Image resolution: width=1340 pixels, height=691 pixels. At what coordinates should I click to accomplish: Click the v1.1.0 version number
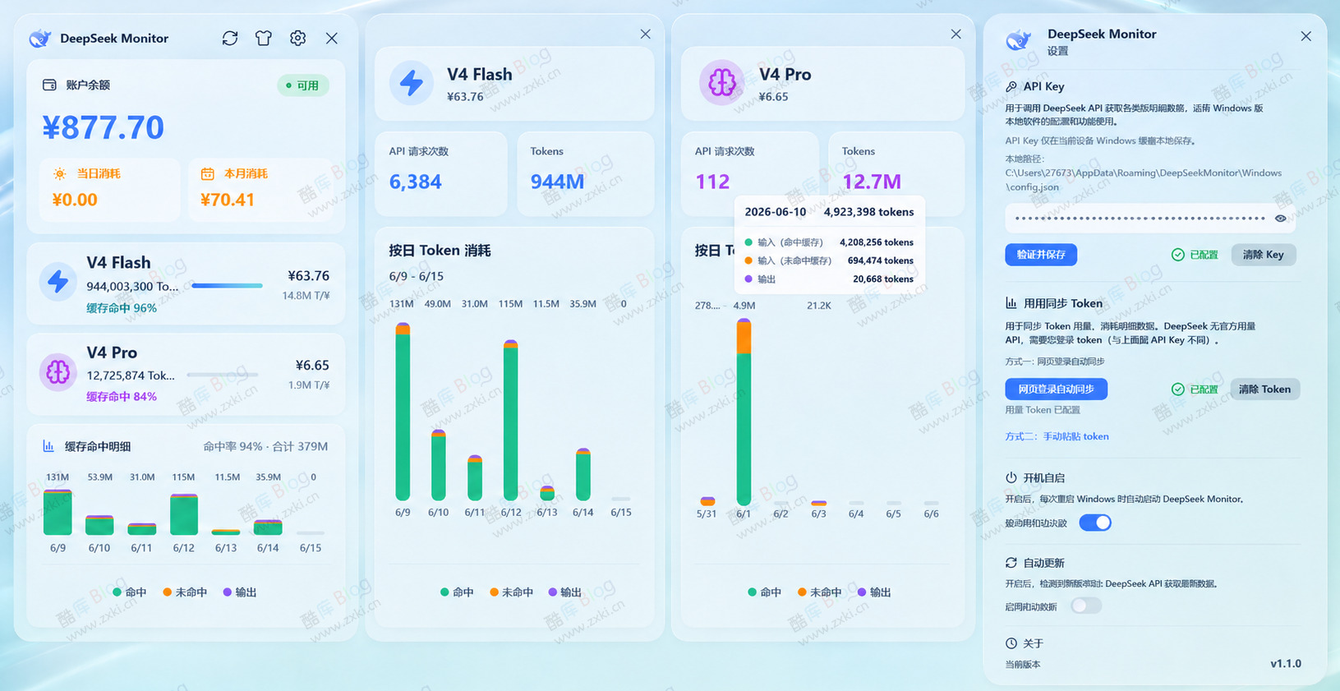pos(1286,663)
